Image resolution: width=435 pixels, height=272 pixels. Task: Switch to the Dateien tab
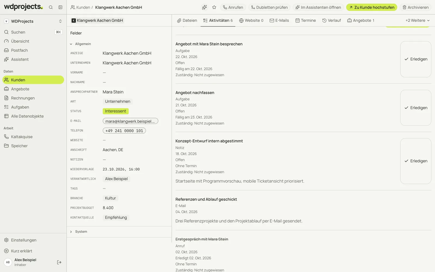[x=187, y=20]
